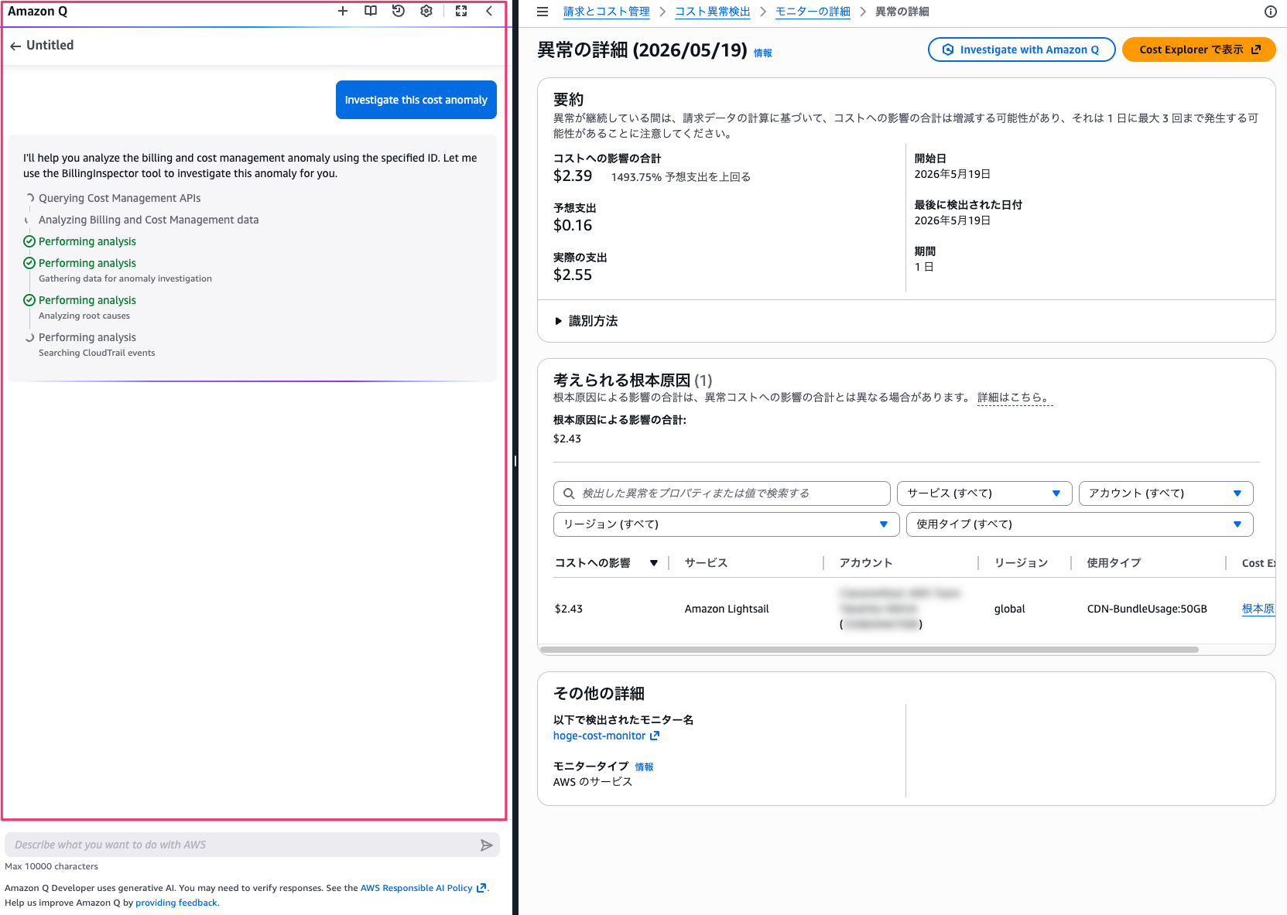Open the リージョン (すべて) dropdown
This screenshot has width=1287, height=915.
point(726,524)
